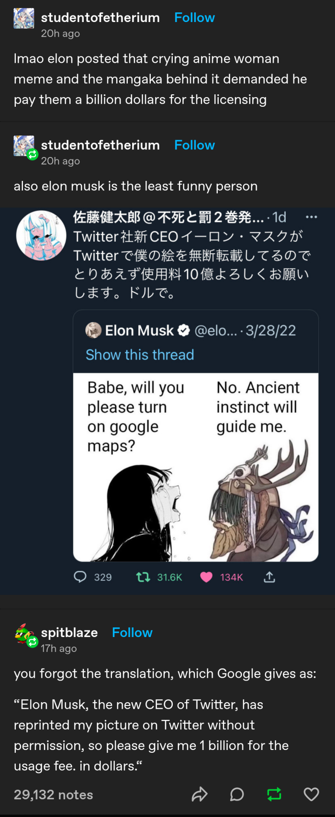The image size is (335, 817).
Task: Open replies with the speech bubble icon
Action: 237,795
